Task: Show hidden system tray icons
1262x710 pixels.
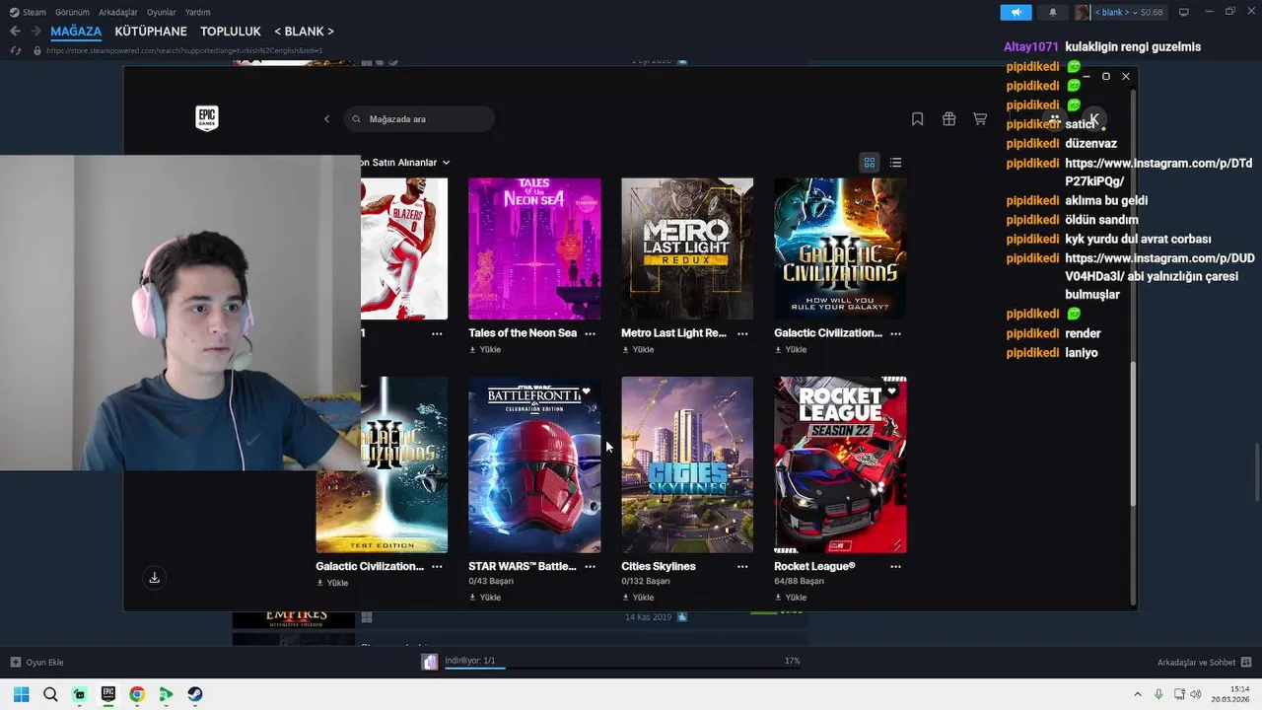Action: tap(1137, 694)
